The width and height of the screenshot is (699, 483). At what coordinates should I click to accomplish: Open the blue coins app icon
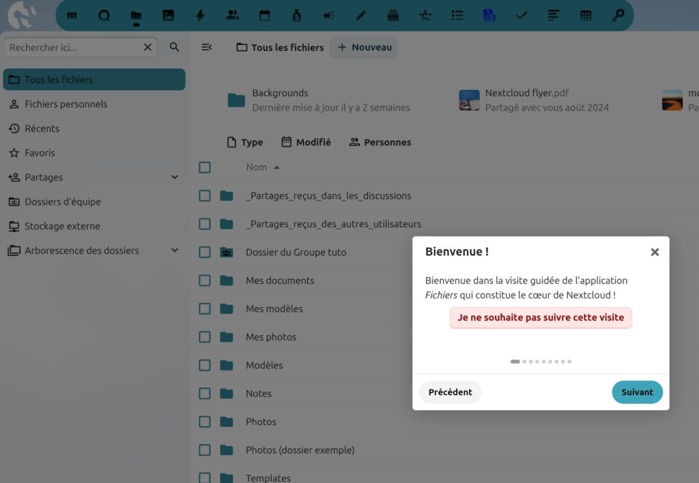click(489, 16)
